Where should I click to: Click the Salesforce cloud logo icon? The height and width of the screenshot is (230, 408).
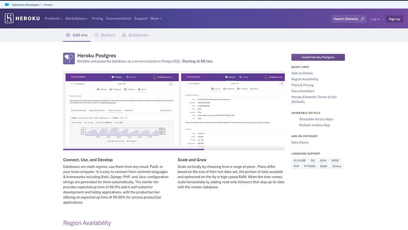point(7,5)
